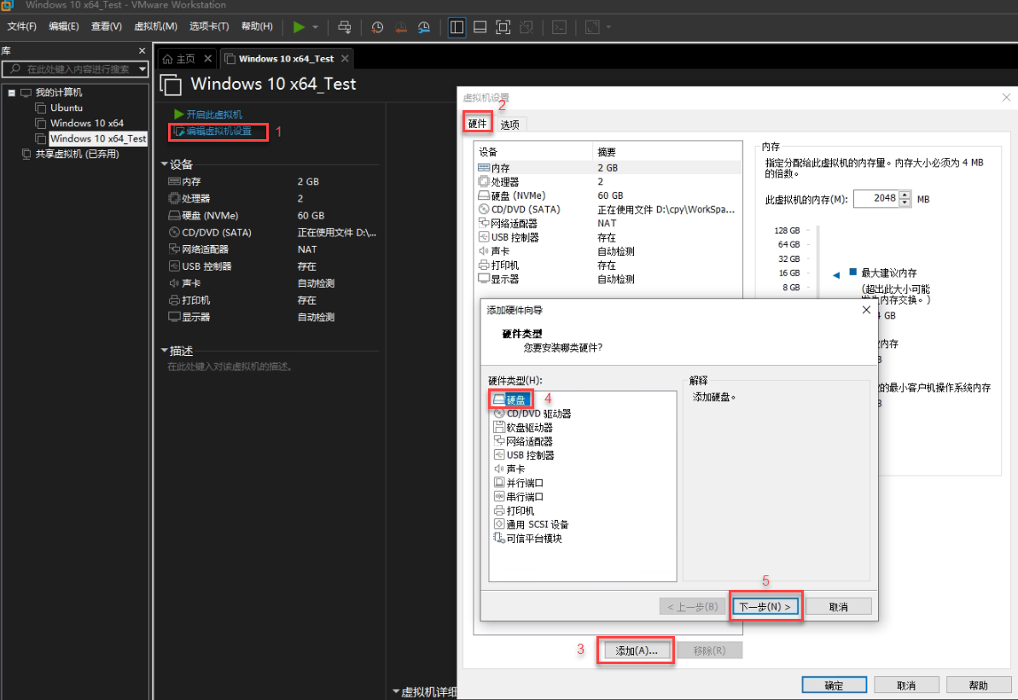
Task: Click the revert to snapshot toolbar icon
Action: pos(400,26)
